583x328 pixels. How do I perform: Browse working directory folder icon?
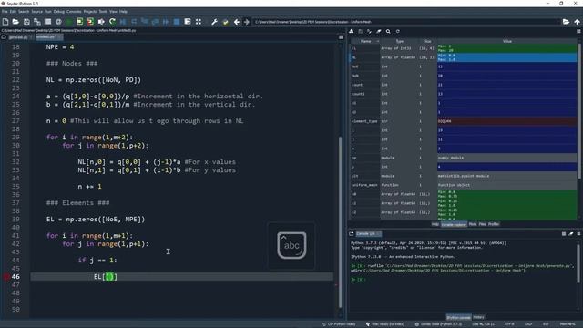pos(566,22)
